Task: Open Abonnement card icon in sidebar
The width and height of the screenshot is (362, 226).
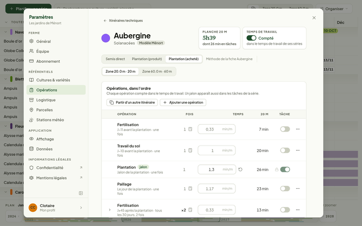Action: [31, 61]
